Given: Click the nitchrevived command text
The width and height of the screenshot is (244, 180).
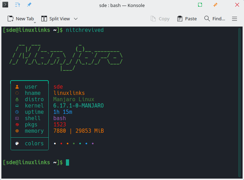Looking at the screenshot, I should pos(84,30).
